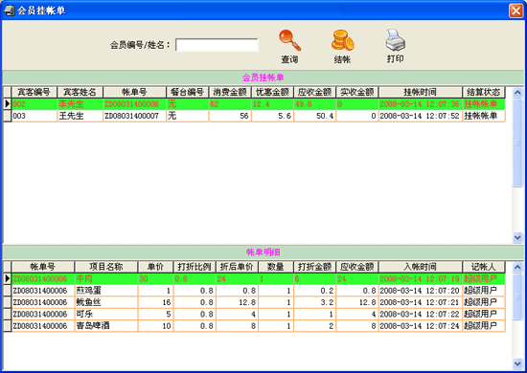Viewport: 527px width, 373px height.
Task: Select row marker for guest 003 王先生
Action: 8,116
